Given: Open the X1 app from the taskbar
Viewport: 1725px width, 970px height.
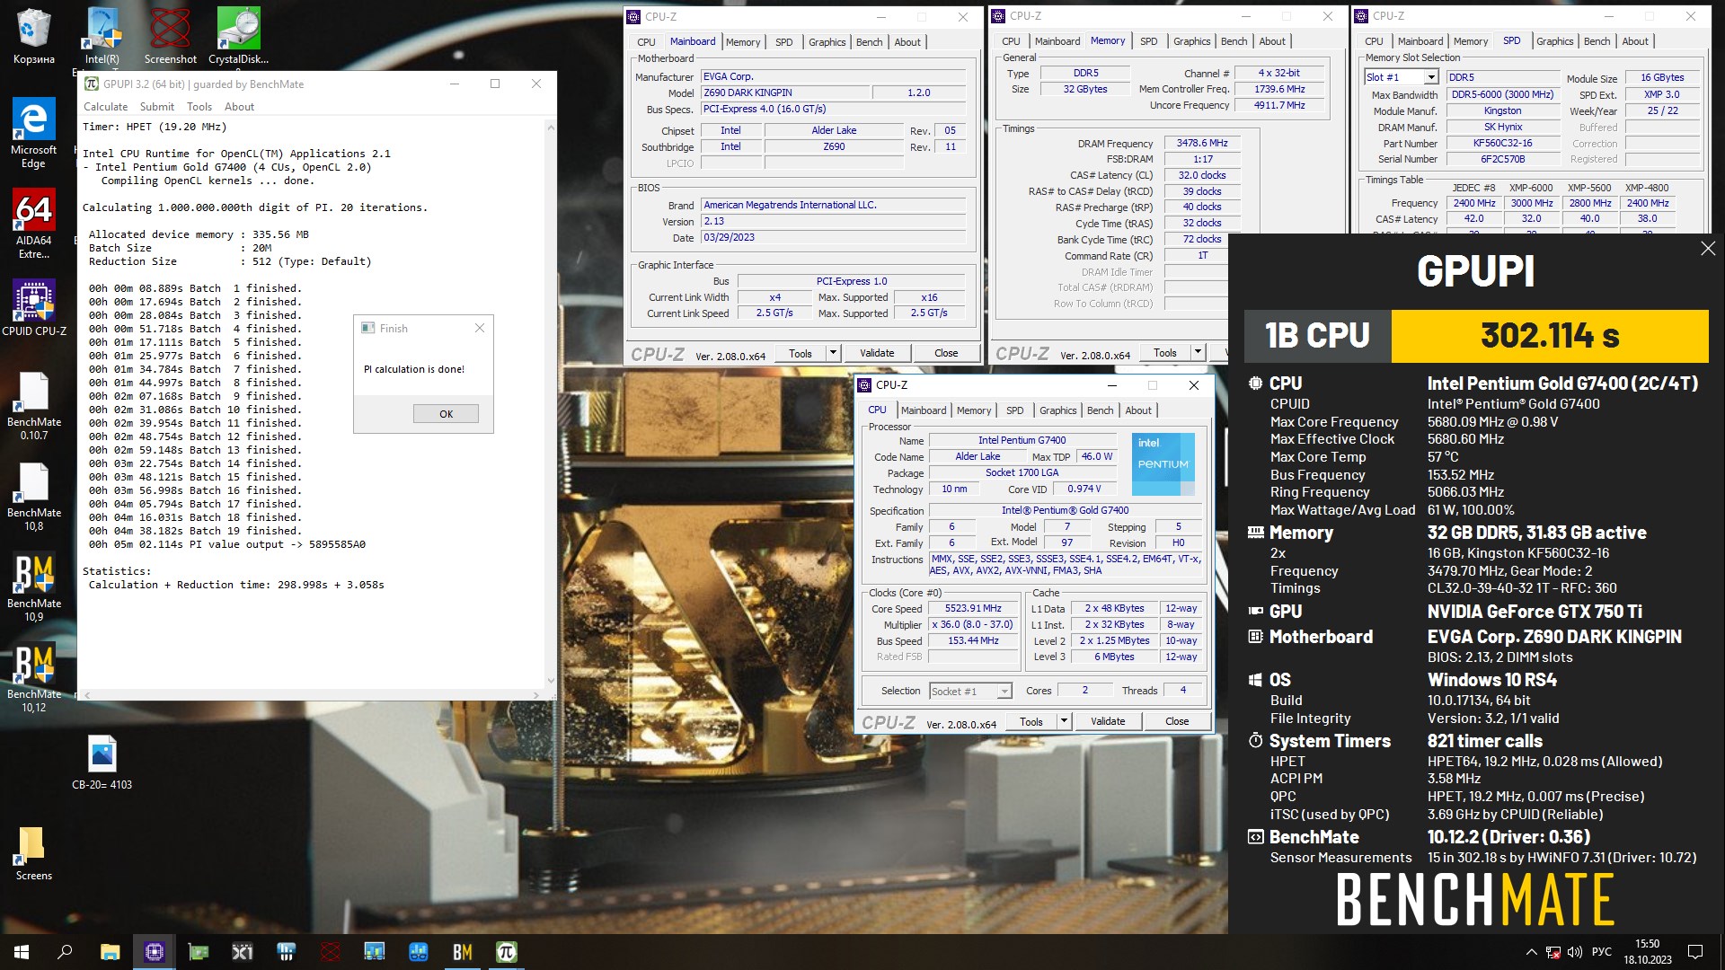Looking at the screenshot, I should [243, 952].
